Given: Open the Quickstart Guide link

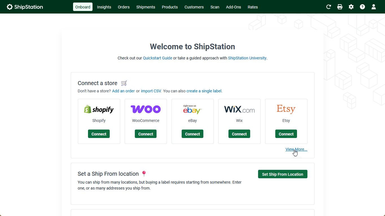Looking at the screenshot, I should click(157, 58).
